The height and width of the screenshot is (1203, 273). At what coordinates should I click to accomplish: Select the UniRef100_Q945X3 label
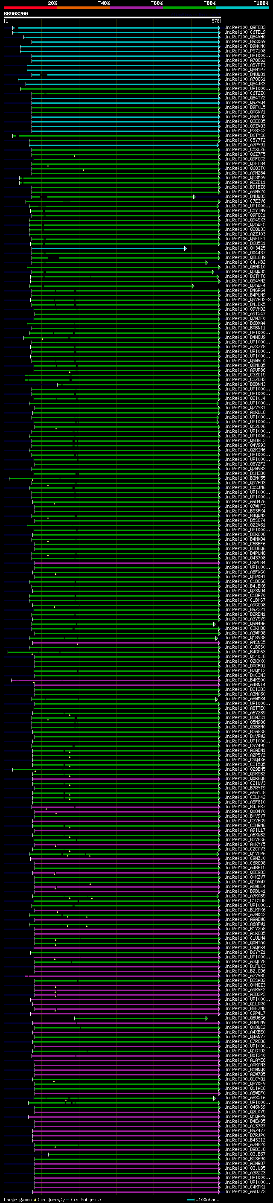245,221
